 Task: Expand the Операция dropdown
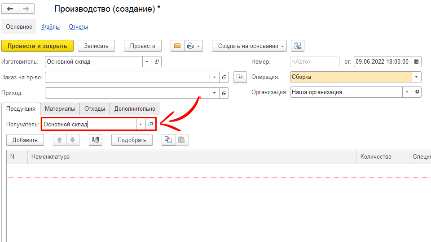[417, 77]
